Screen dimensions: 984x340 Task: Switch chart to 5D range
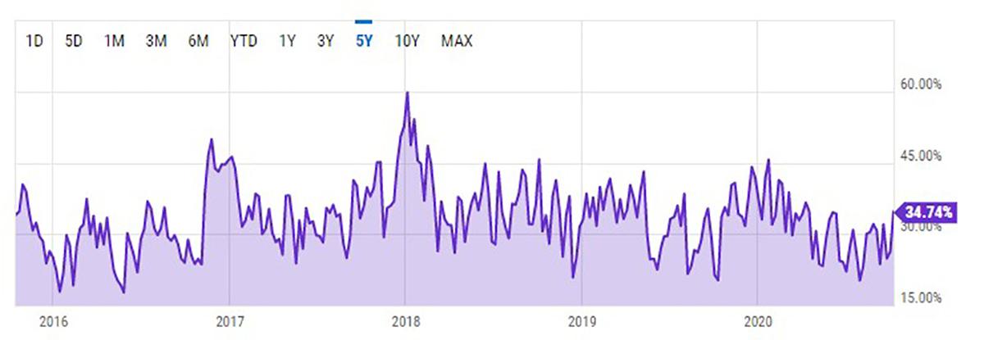click(x=74, y=41)
